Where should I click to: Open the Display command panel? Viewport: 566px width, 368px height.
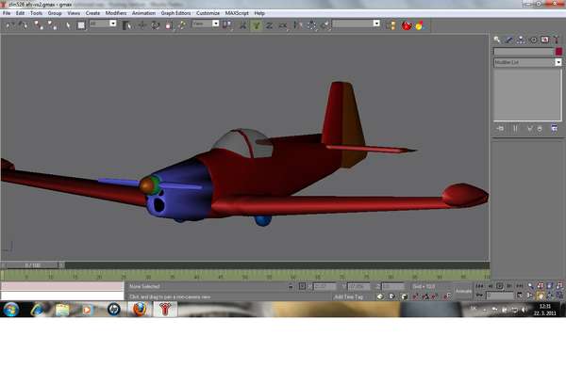click(x=544, y=40)
